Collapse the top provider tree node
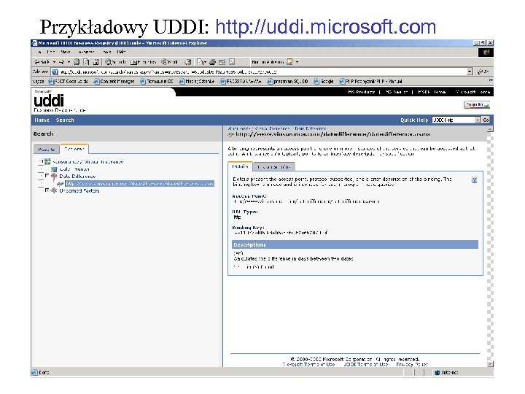 pyautogui.click(x=41, y=162)
